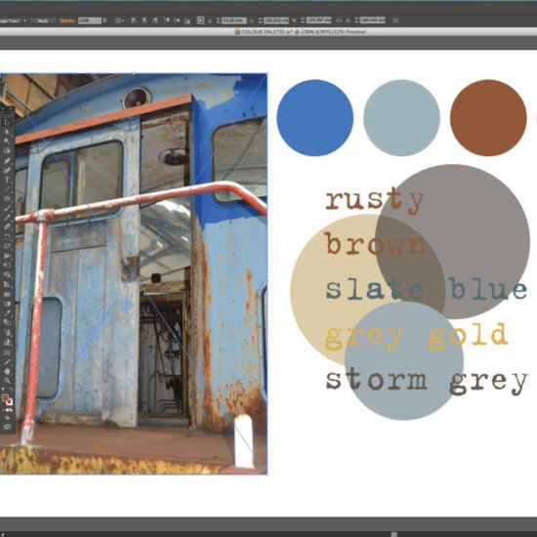Open the Opacity panel link
Image resolution: width=537 pixels, height=537 pixels.
point(66,21)
